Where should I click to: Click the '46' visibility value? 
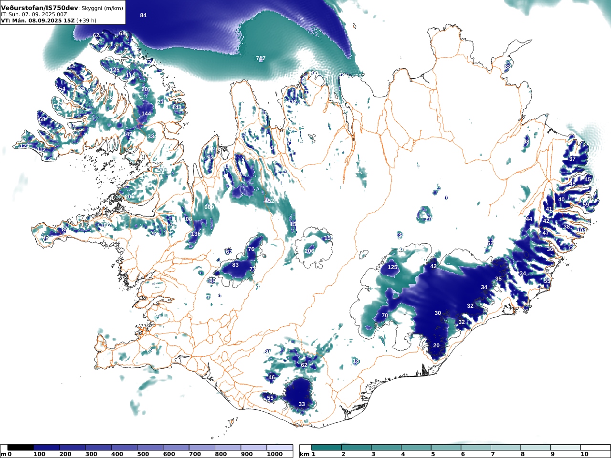[x=272, y=377]
